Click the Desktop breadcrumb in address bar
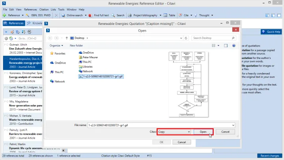284x160 pixels. pyautogui.click(x=79, y=38)
